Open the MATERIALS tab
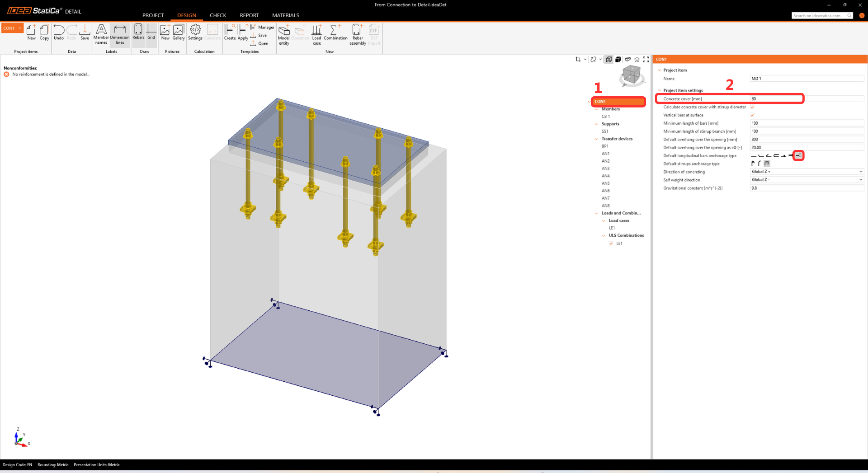 pyautogui.click(x=286, y=15)
